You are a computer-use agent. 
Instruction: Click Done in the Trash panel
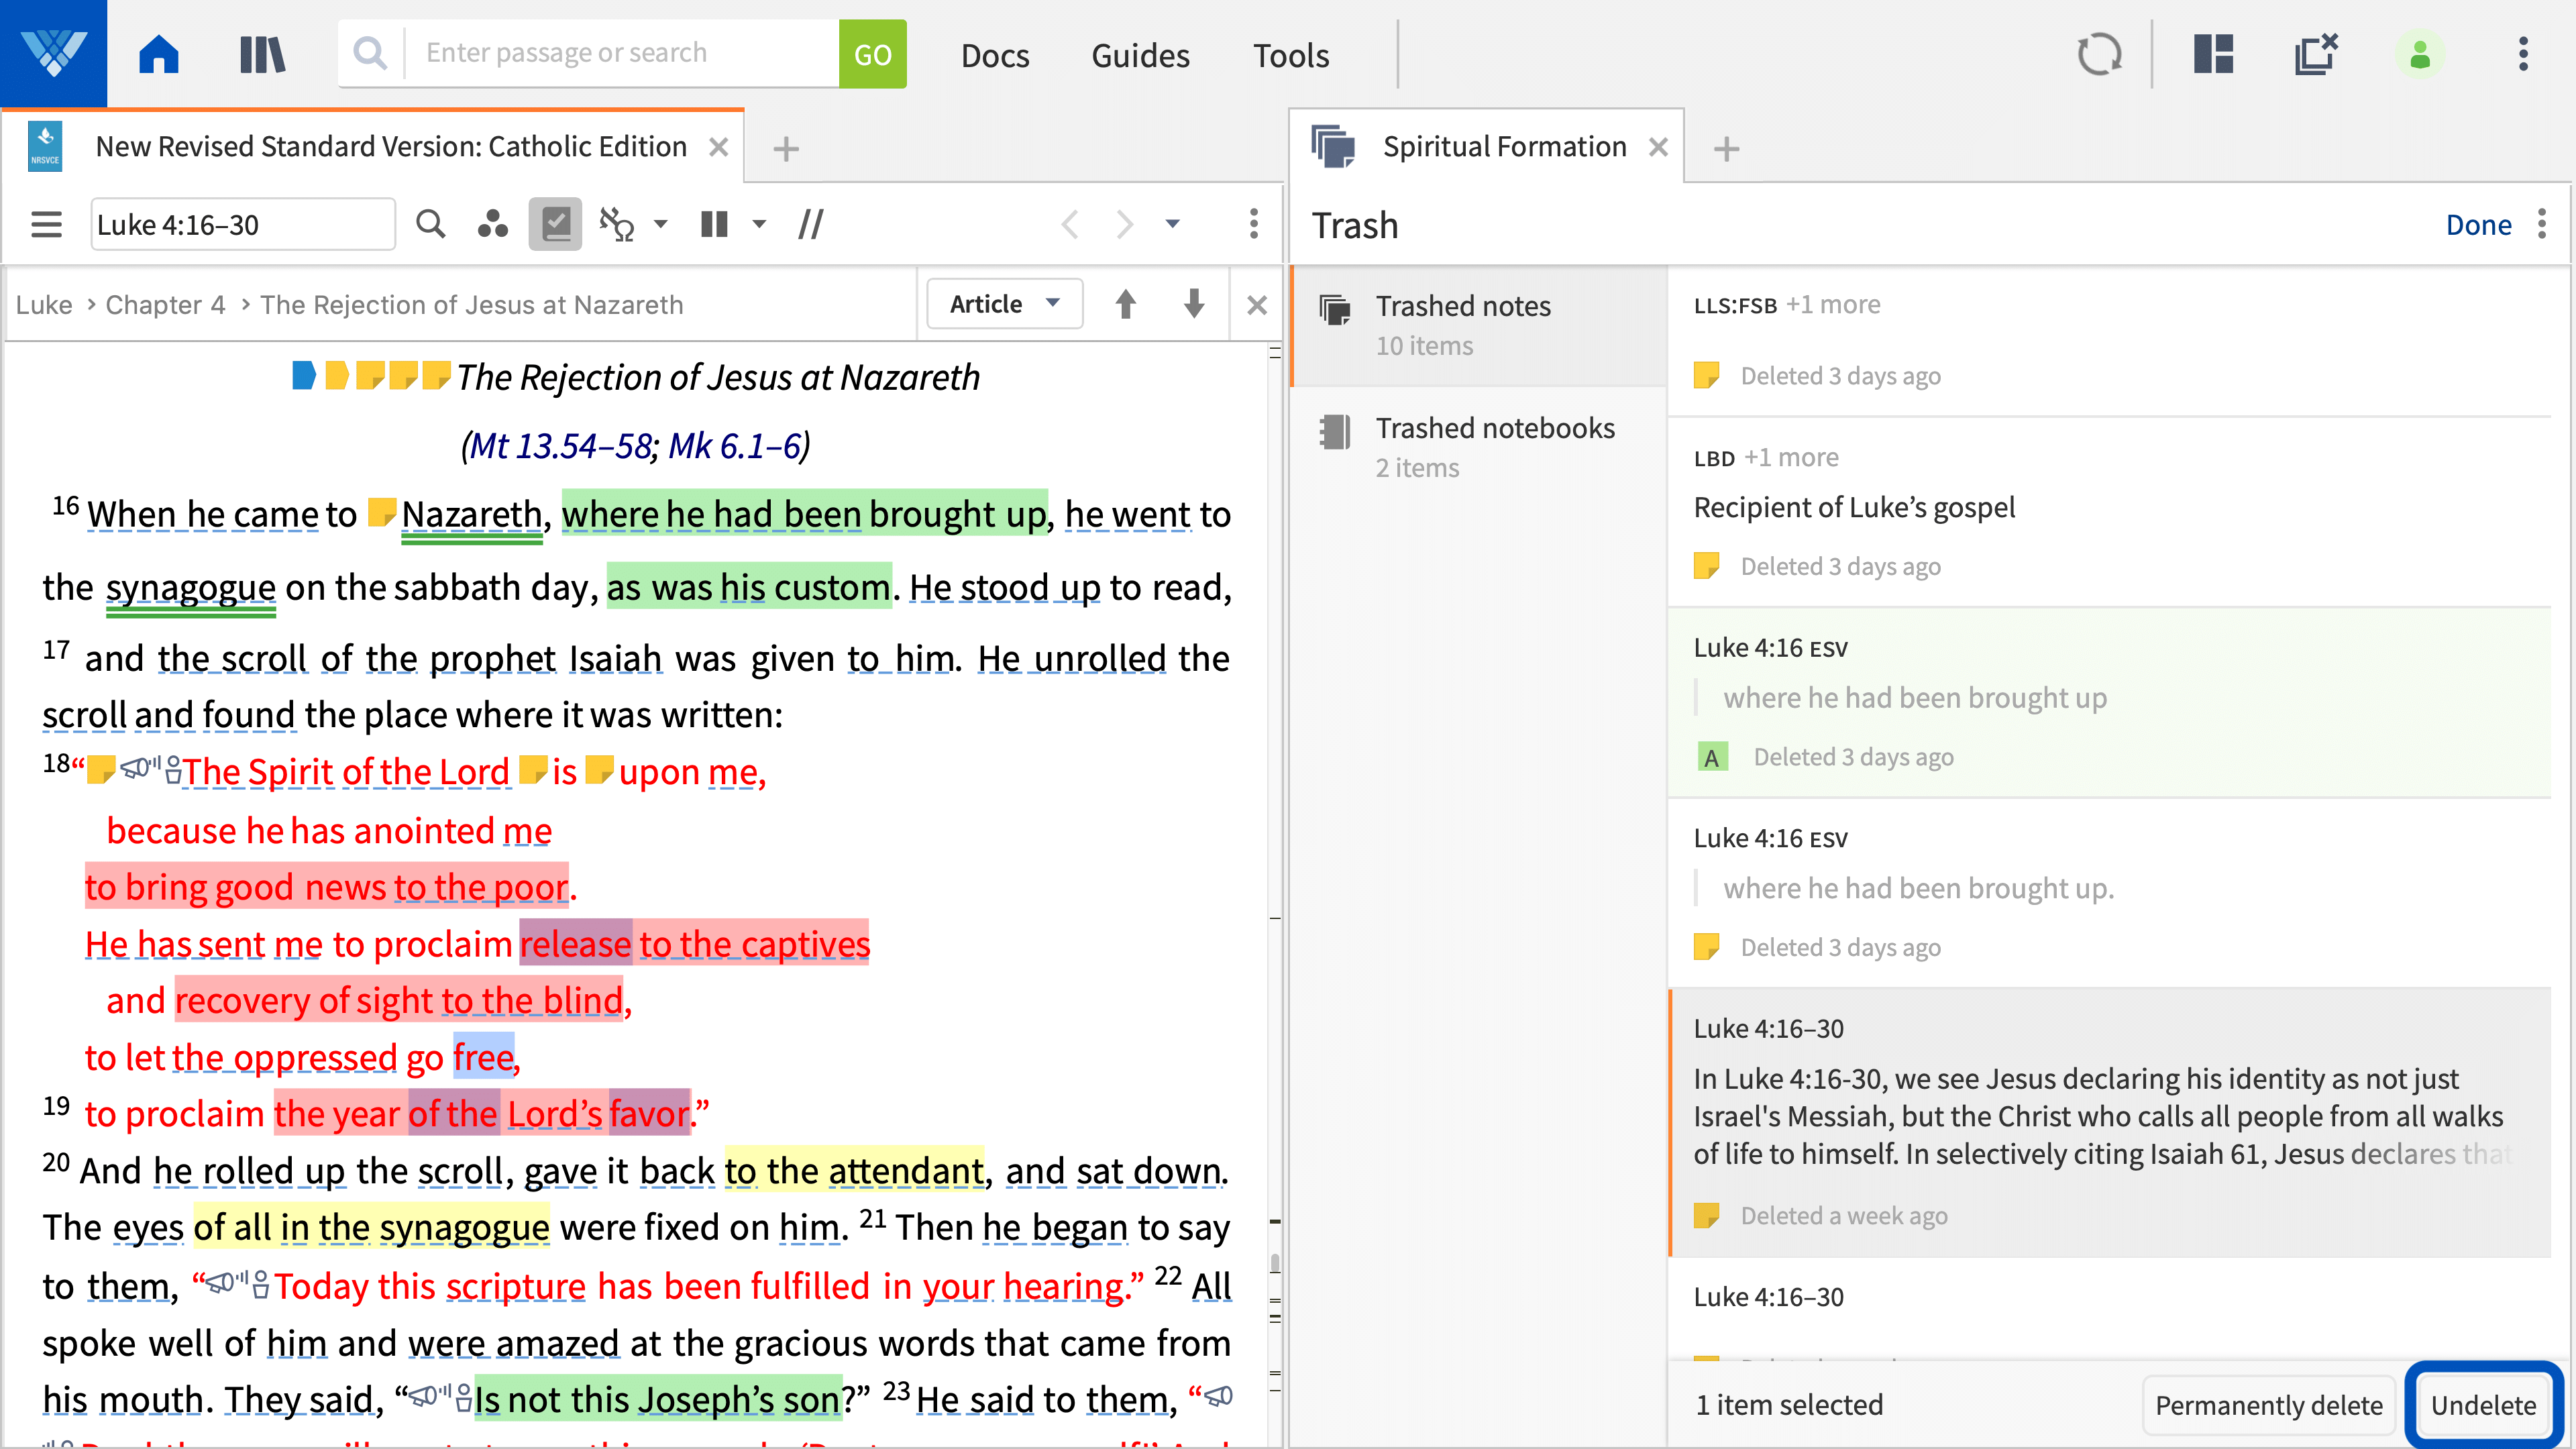pyautogui.click(x=2478, y=225)
